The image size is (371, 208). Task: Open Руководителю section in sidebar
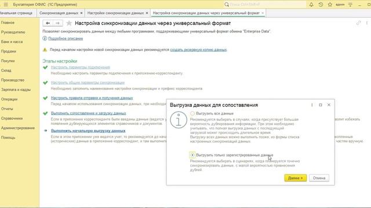point(13,32)
